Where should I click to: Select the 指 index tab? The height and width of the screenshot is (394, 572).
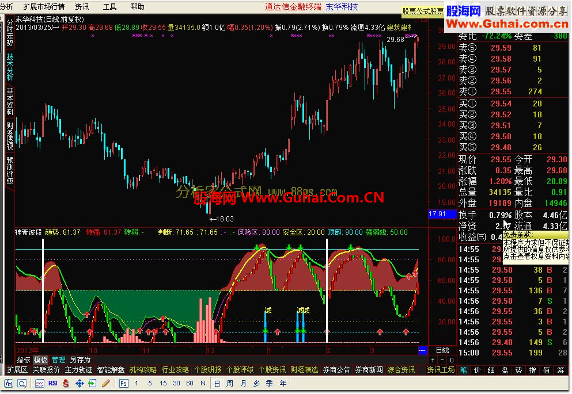click(533, 370)
